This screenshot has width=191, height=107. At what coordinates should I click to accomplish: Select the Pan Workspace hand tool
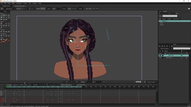tap(1, 36)
